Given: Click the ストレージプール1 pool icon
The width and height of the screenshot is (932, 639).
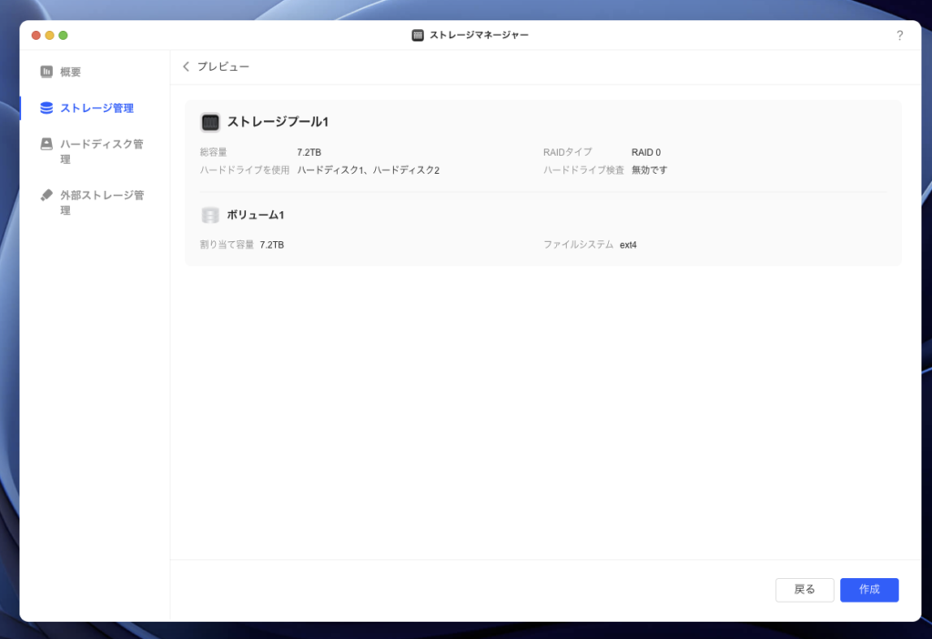Looking at the screenshot, I should [210, 122].
